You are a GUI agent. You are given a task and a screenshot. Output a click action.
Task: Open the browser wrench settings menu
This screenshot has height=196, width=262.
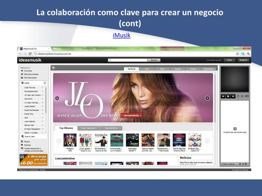[x=248, y=54]
